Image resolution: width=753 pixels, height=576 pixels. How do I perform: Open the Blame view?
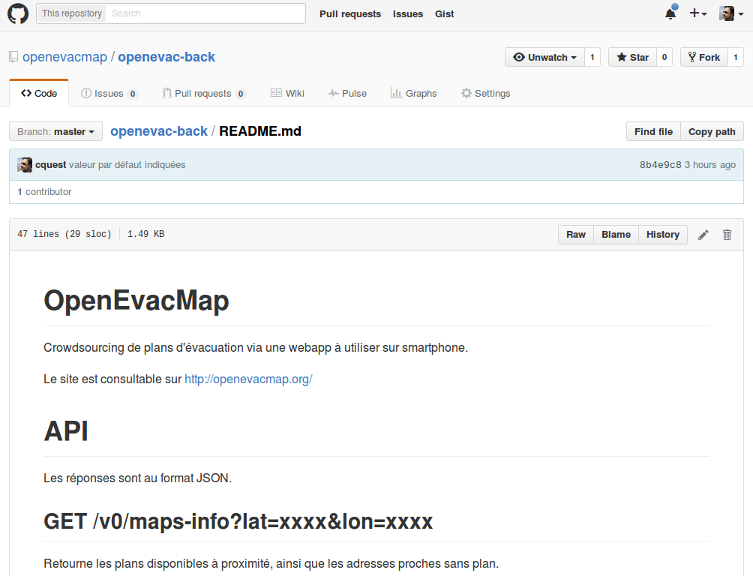[616, 235]
